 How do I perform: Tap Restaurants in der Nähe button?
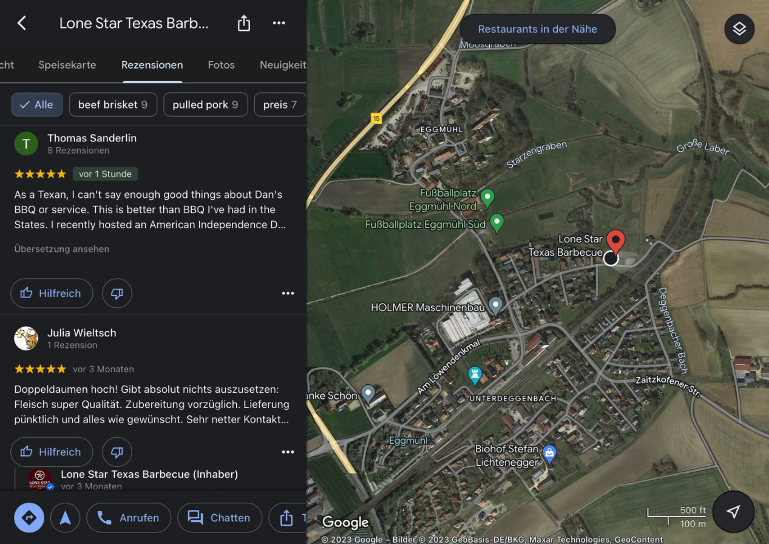click(x=537, y=29)
